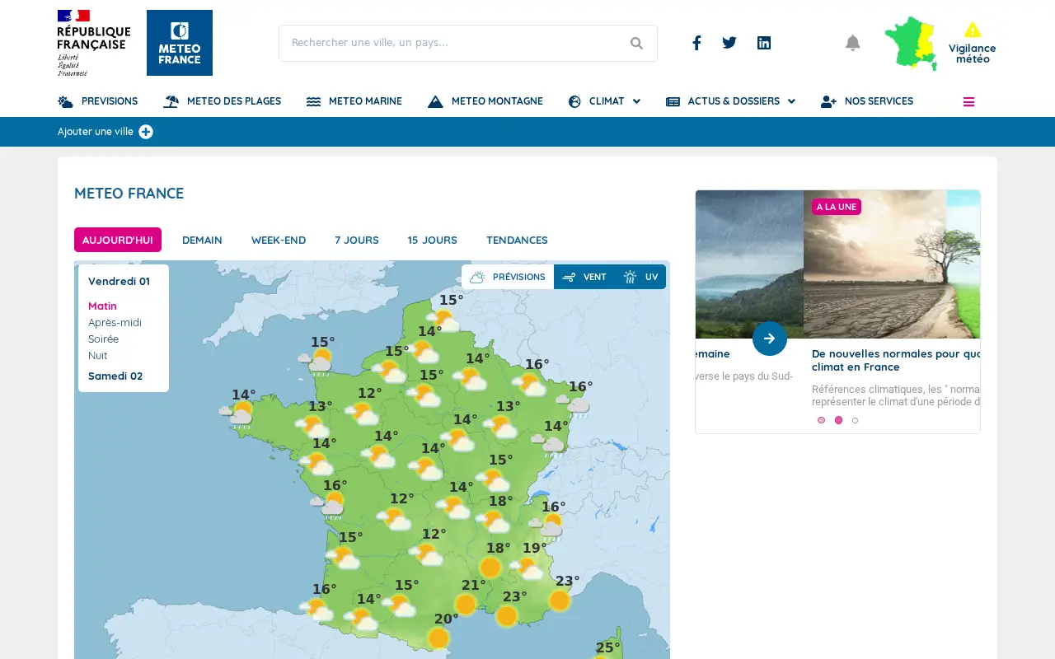Switch map to UV view

[x=640, y=277]
